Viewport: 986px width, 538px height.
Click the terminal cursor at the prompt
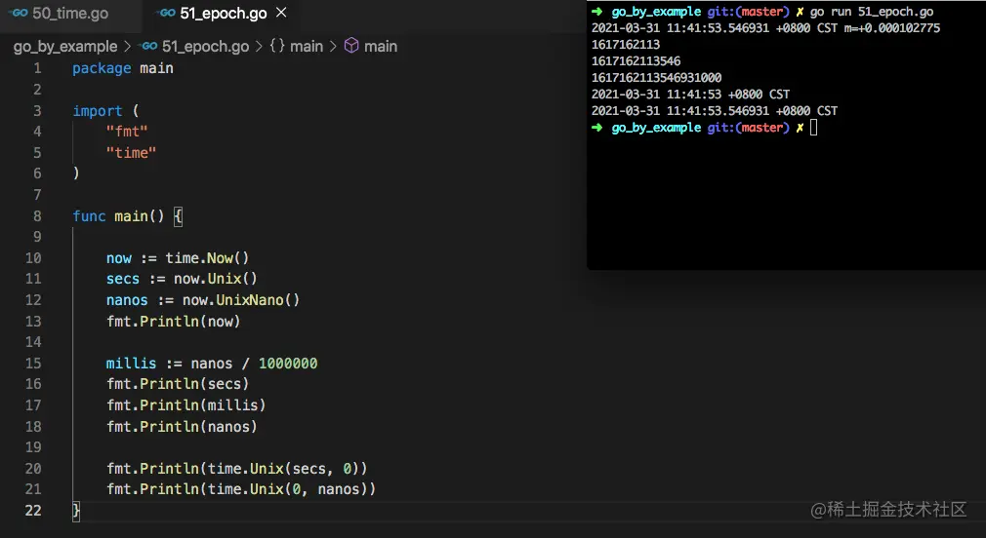coord(814,128)
